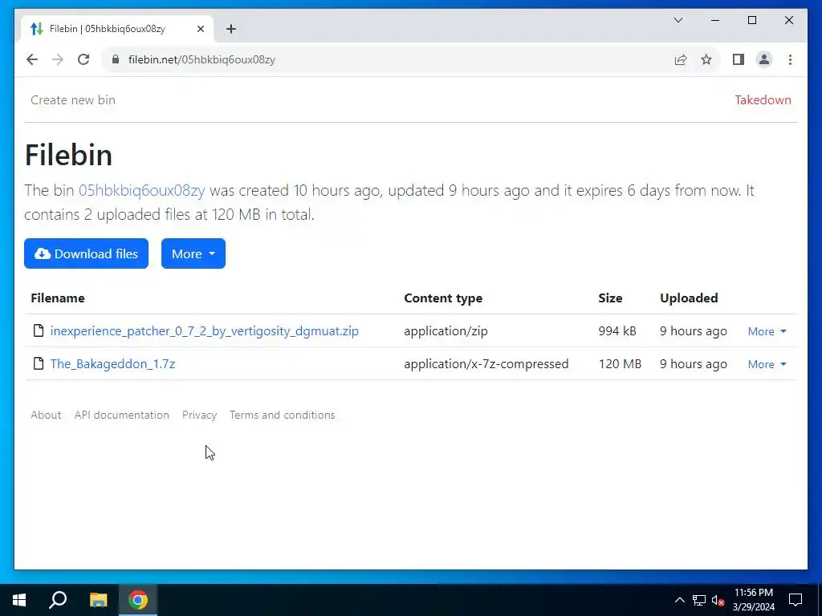The height and width of the screenshot is (616, 822).
Task: View site info via the padlock icon
Action: (x=116, y=59)
